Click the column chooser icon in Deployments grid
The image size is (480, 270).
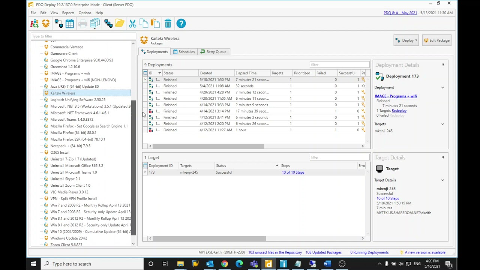tap(145, 73)
